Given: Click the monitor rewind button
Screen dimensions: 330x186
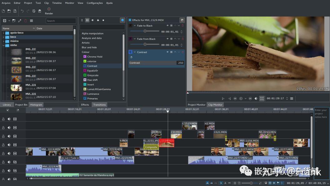Looking at the screenshot, I should (x=235, y=98).
